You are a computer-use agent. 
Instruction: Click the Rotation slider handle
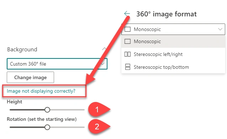pyautogui.click(x=47, y=127)
